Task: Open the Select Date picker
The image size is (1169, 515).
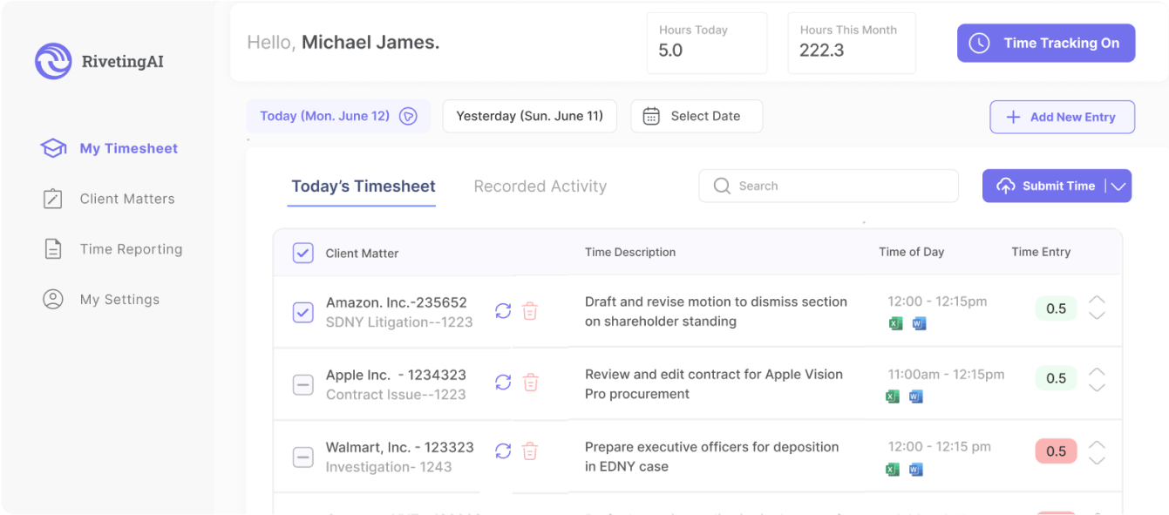Action: 696,116
